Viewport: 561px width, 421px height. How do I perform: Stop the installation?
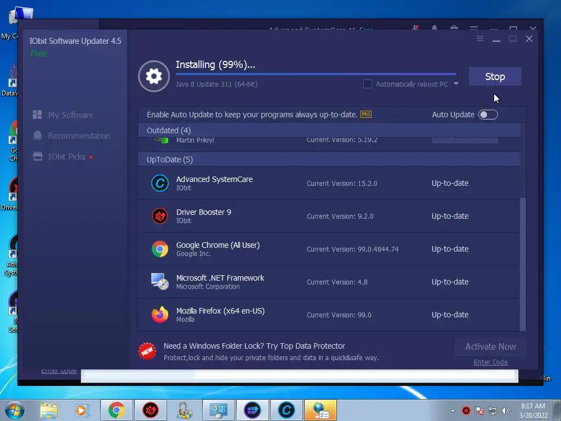tap(495, 76)
